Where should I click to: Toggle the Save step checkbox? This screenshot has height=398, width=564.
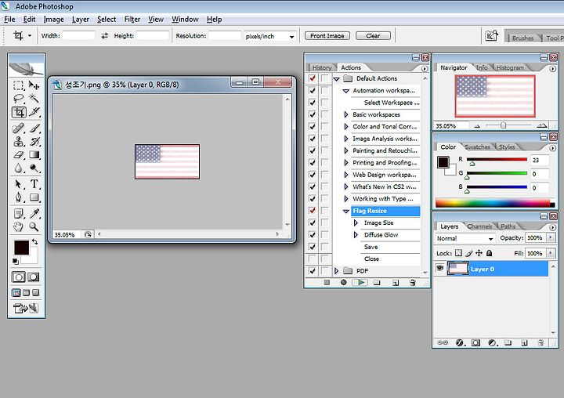(313, 247)
